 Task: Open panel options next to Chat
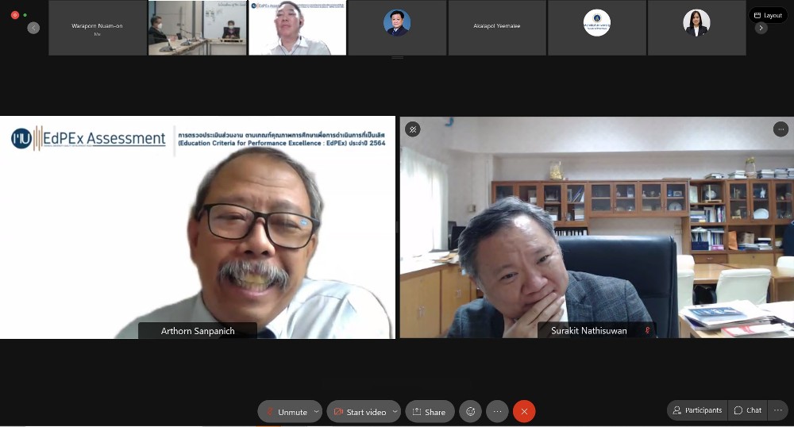coord(778,410)
